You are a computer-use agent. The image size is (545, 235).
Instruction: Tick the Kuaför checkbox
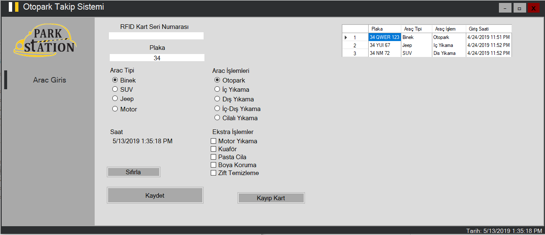pyautogui.click(x=224, y=149)
